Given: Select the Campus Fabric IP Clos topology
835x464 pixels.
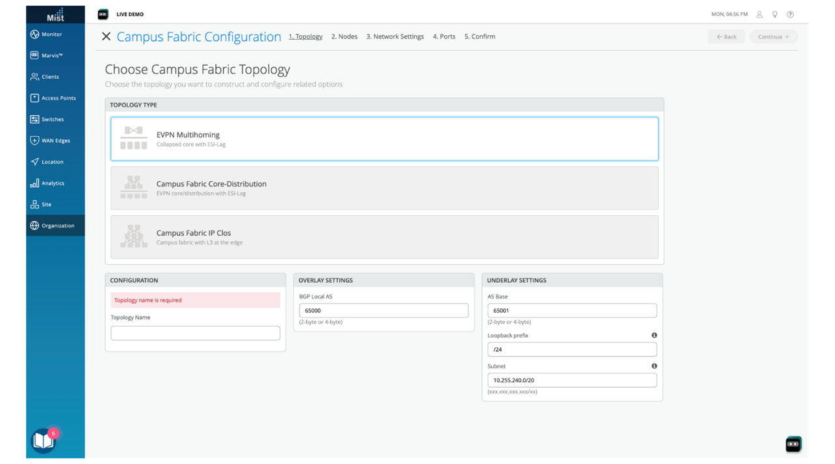Looking at the screenshot, I should tap(385, 236).
